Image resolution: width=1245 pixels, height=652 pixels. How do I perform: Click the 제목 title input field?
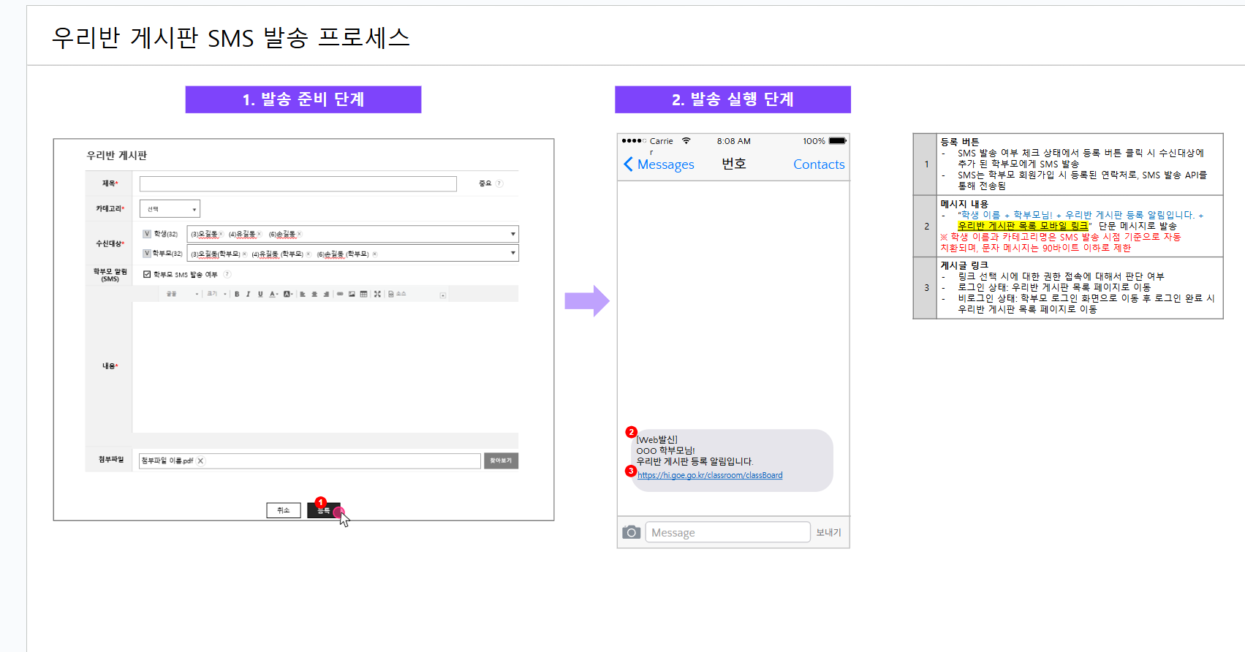pos(298,183)
